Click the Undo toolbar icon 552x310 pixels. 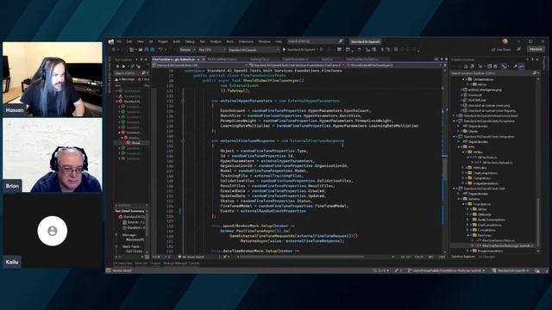pyautogui.click(x=161, y=50)
